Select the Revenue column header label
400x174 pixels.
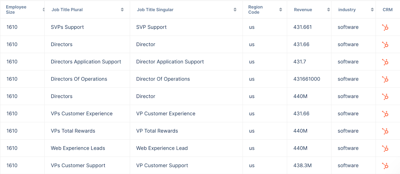(x=303, y=9)
